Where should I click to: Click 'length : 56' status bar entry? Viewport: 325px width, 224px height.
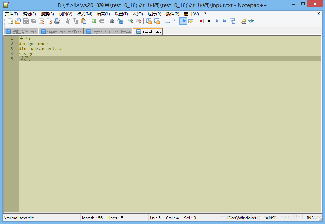pyautogui.click(x=92, y=218)
